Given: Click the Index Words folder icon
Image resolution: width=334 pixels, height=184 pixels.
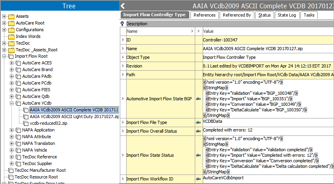Looking at the screenshot, I should click(11, 36).
